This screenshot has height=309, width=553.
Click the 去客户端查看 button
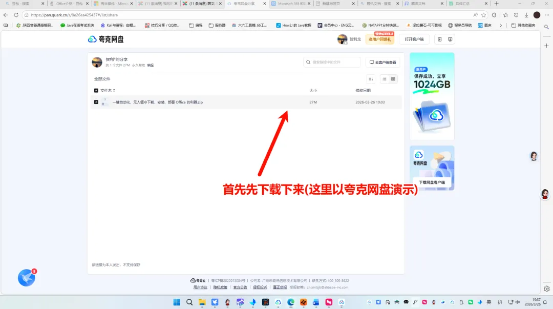[x=382, y=62]
